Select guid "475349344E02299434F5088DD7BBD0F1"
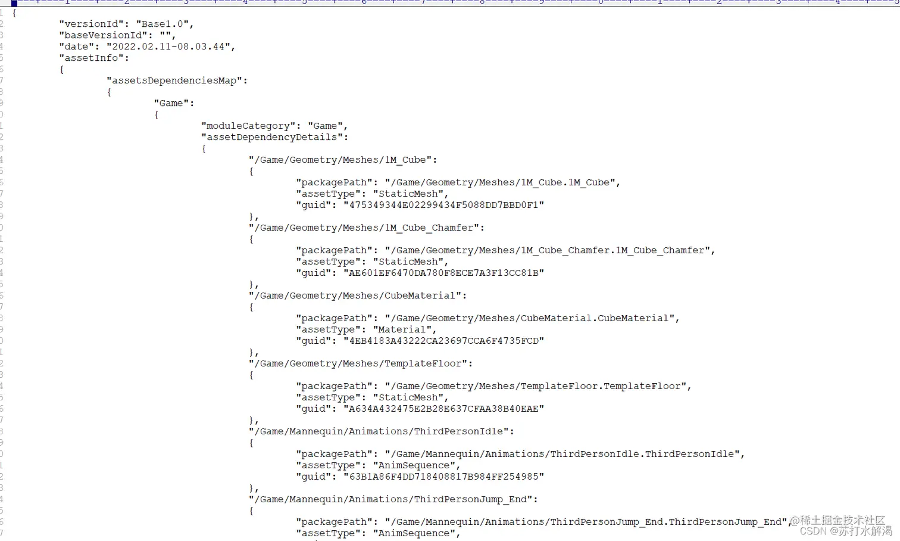 (443, 206)
